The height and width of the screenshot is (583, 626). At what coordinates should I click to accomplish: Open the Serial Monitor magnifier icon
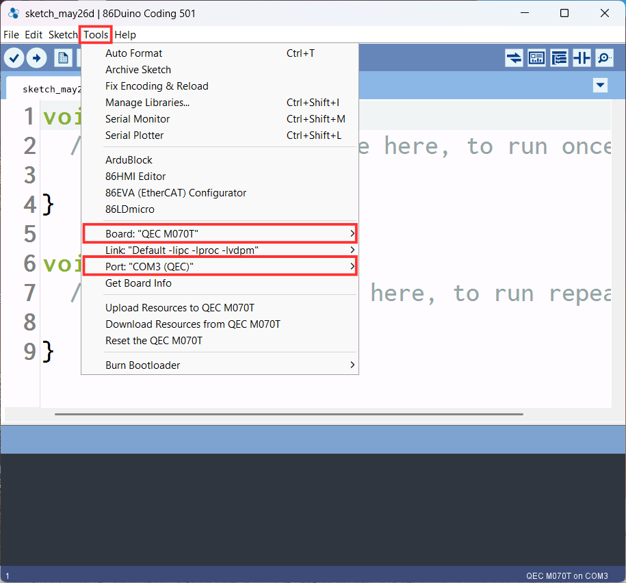click(x=604, y=58)
